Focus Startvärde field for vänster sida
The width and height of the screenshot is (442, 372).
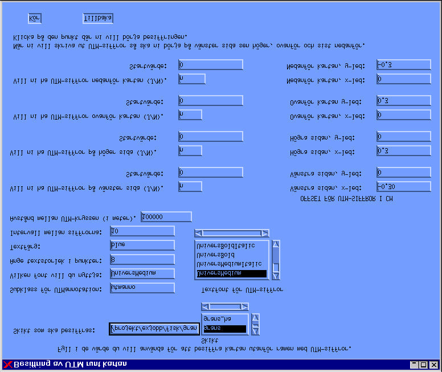tap(211, 172)
